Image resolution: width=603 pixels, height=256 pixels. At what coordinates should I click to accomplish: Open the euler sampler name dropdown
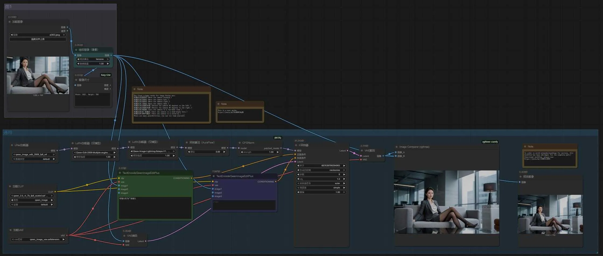coord(321,183)
